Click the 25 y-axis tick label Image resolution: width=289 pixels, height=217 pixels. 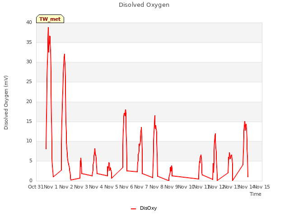[29, 81]
